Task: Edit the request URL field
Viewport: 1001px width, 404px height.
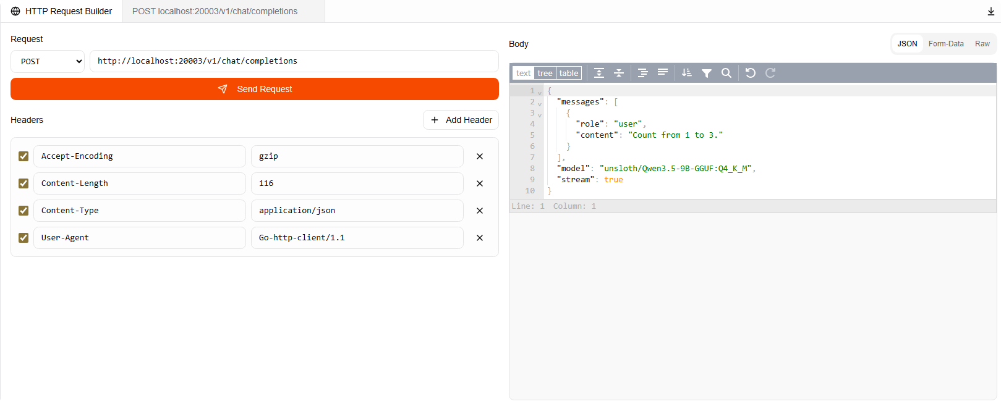Action: coord(294,61)
